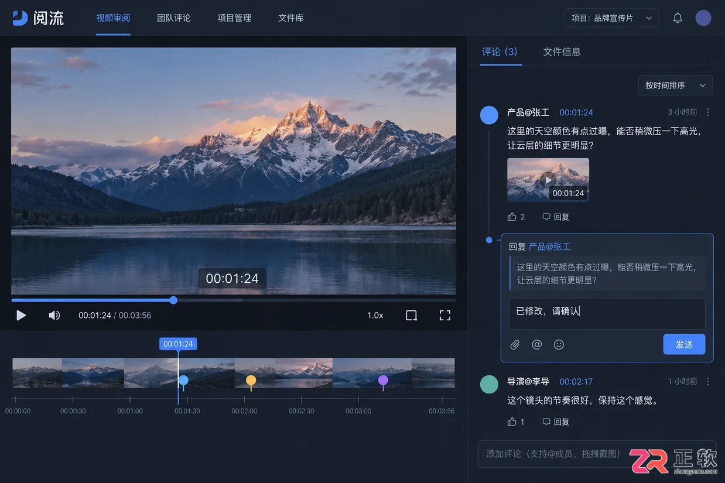Open 项目:品牌宣传片 dropdown
The image size is (725, 483).
click(x=611, y=18)
